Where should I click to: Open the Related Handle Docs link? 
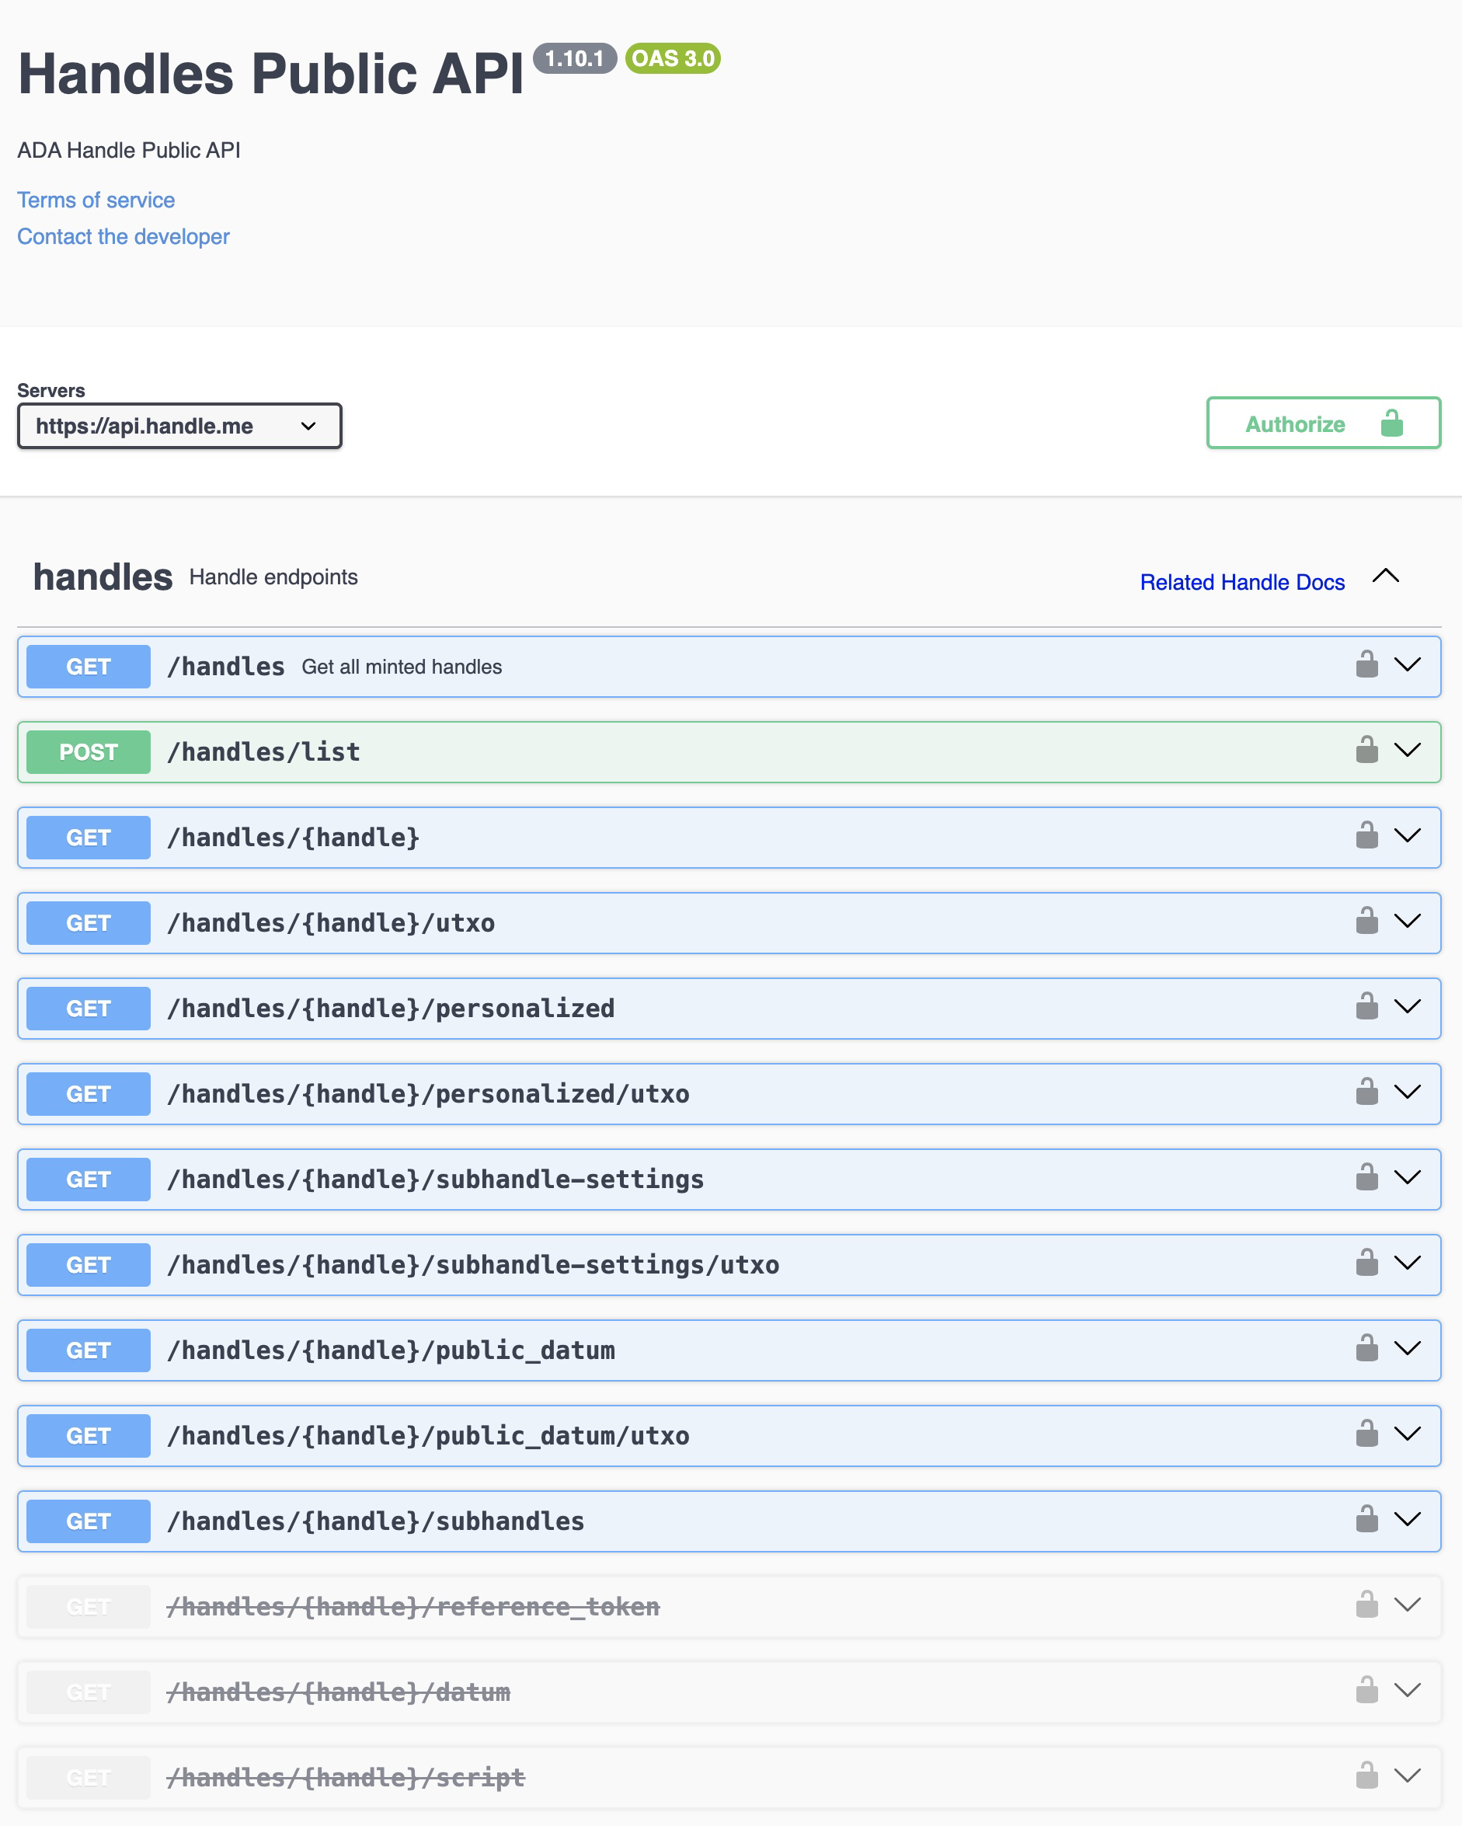click(1242, 583)
